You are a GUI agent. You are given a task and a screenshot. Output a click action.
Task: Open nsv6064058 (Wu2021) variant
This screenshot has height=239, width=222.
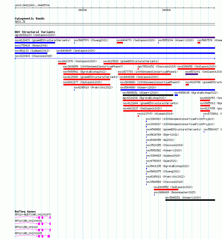coord(160,140)
